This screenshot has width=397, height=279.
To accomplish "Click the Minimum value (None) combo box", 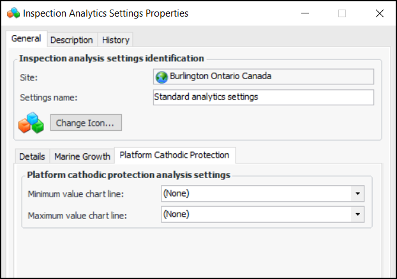I will click(255, 193).
